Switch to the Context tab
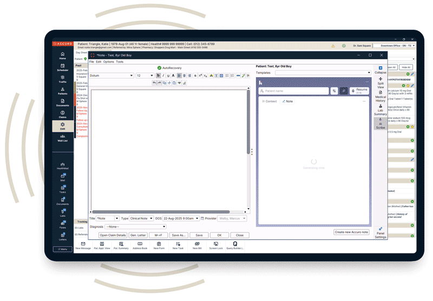Screen dimensions: 433x301 [x=270, y=101]
